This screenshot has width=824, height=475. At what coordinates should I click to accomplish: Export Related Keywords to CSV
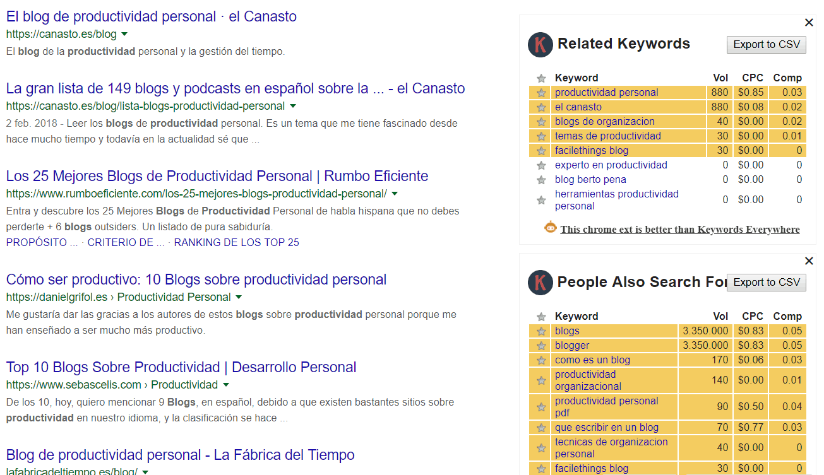pos(766,44)
